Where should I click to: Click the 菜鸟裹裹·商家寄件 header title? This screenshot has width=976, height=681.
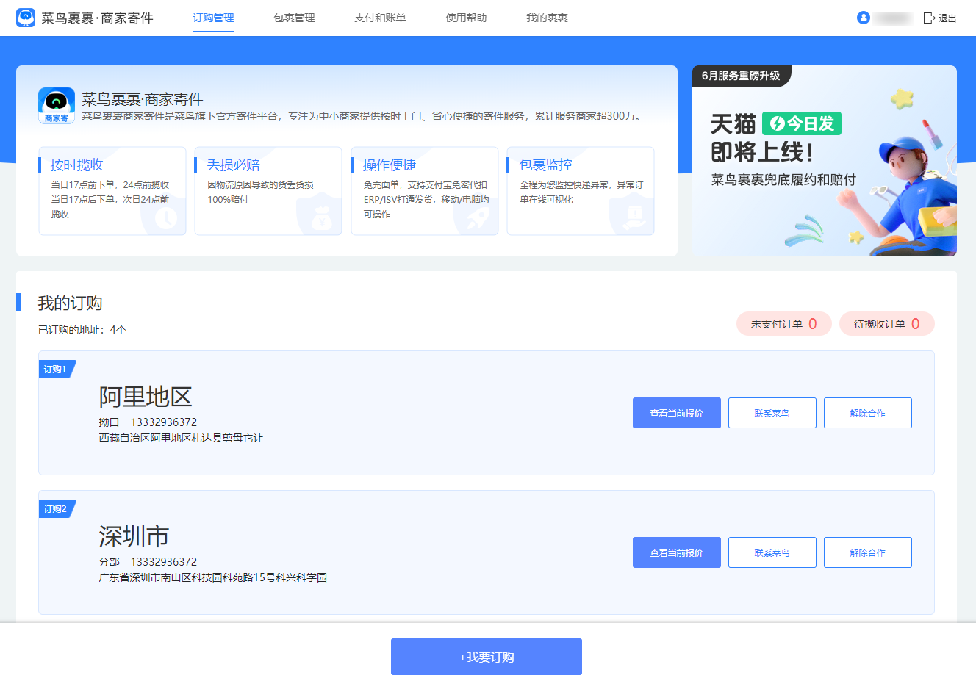97,18
